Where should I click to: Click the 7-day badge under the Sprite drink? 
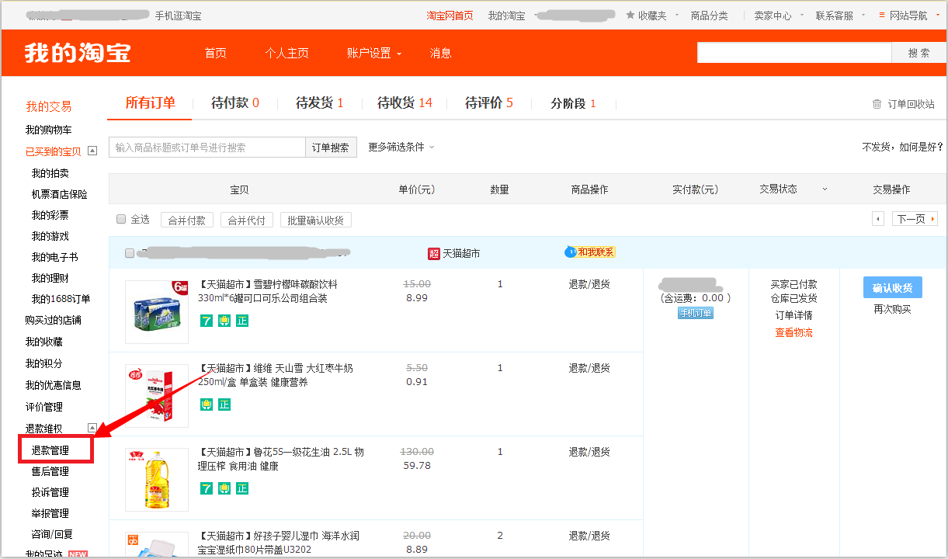coord(207,321)
